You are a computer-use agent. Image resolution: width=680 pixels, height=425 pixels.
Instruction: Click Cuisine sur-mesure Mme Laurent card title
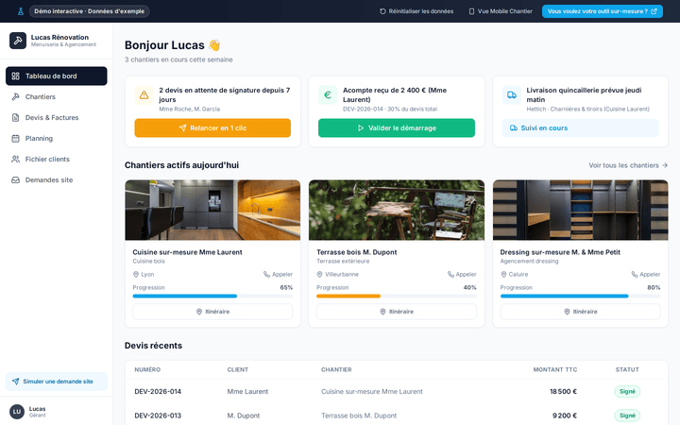coord(187,252)
